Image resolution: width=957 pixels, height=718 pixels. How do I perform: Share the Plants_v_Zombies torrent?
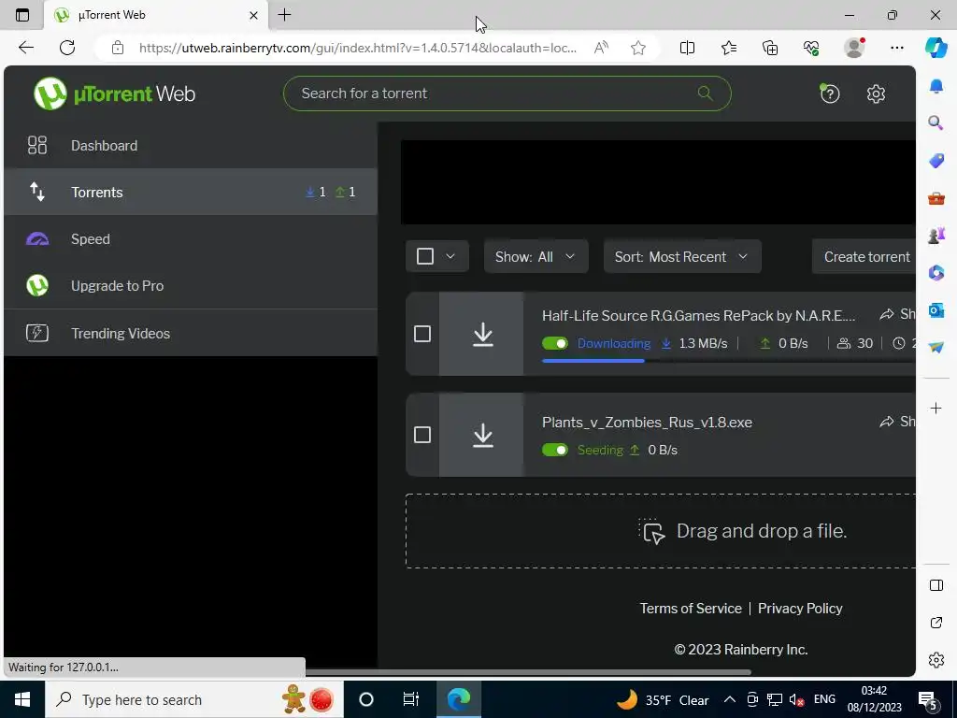tap(897, 422)
